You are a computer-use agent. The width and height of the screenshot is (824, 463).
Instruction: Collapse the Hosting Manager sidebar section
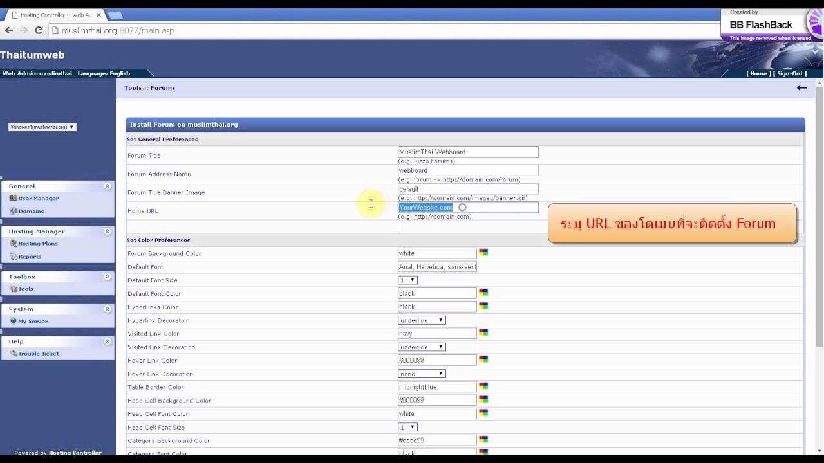(108, 231)
